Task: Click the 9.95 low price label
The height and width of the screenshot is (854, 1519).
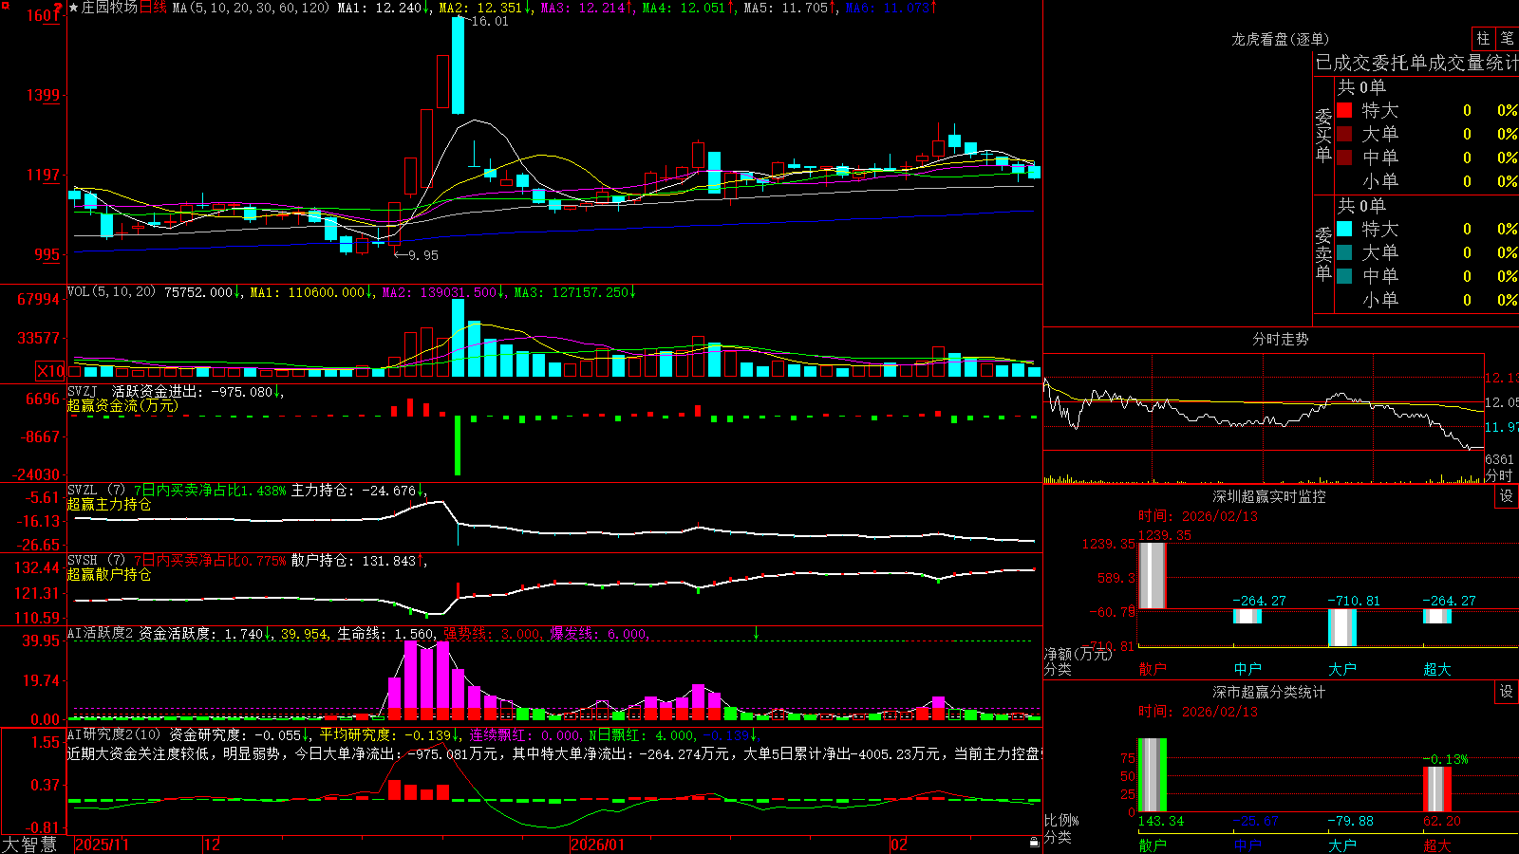Action: [423, 255]
